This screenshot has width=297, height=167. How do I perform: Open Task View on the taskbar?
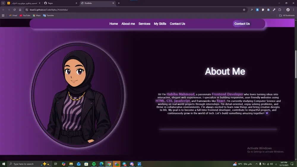point(56,164)
